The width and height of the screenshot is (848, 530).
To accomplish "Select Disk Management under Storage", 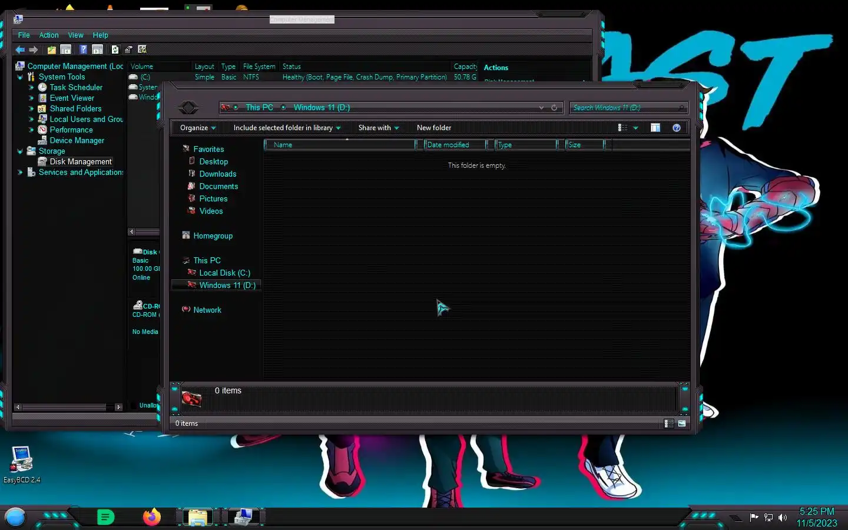I will coord(81,161).
